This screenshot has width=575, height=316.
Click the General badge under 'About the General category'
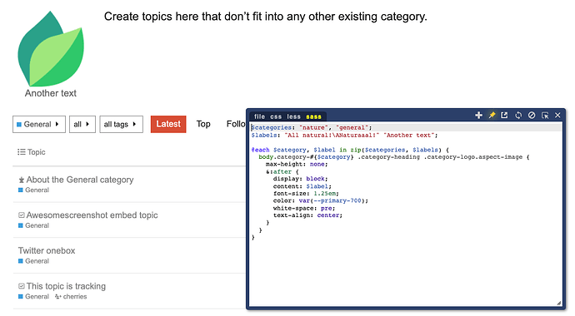33,190
